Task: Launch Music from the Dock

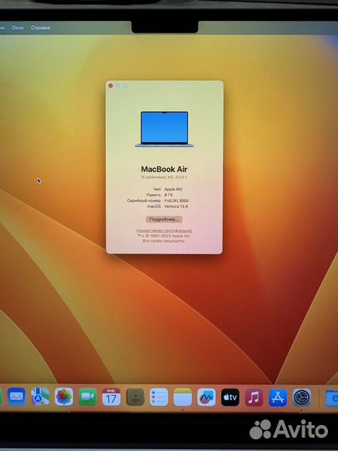Action: [x=254, y=398]
